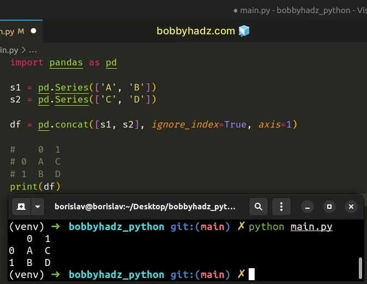Screen dimensions: 367x284
Task: Click the '# 0 A C' comment line
Action: click(x=35, y=162)
